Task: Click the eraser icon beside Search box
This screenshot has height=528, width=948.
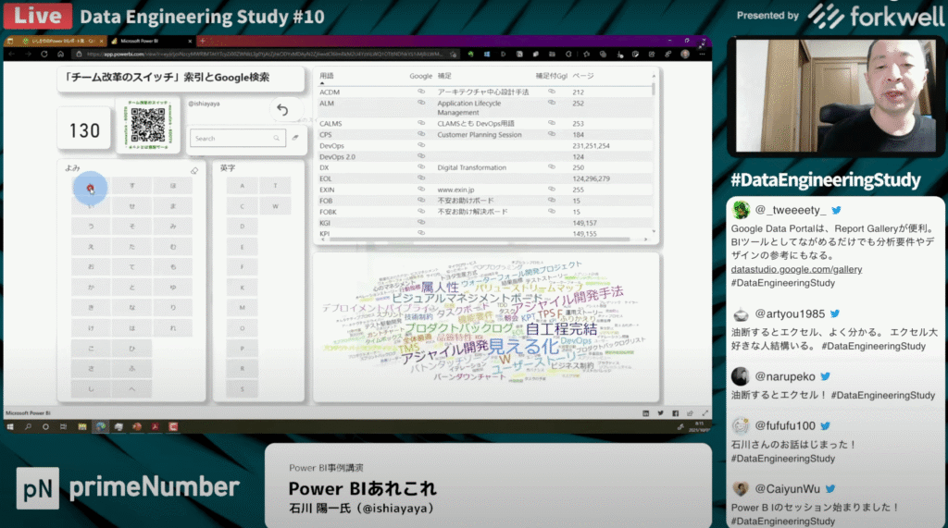Action: (294, 138)
